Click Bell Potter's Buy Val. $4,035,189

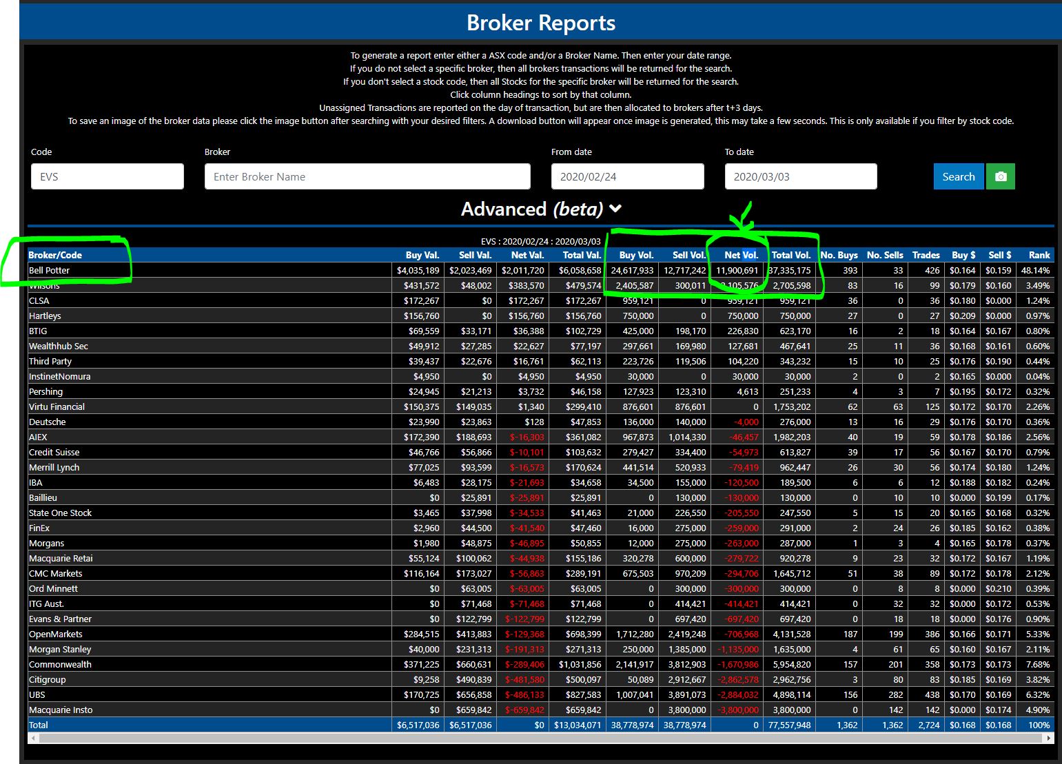(418, 270)
